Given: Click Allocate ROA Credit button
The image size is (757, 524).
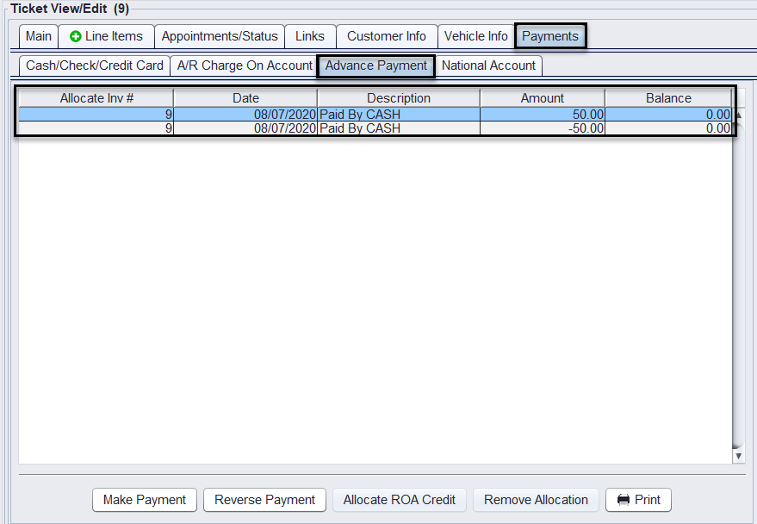Looking at the screenshot, I should tap(400, 500).
